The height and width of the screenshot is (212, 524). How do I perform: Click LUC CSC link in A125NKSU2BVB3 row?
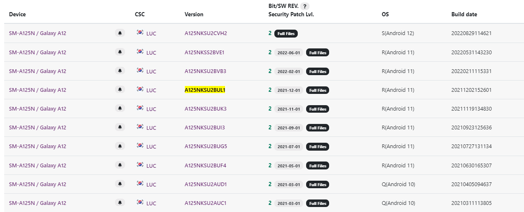point(151,71)
